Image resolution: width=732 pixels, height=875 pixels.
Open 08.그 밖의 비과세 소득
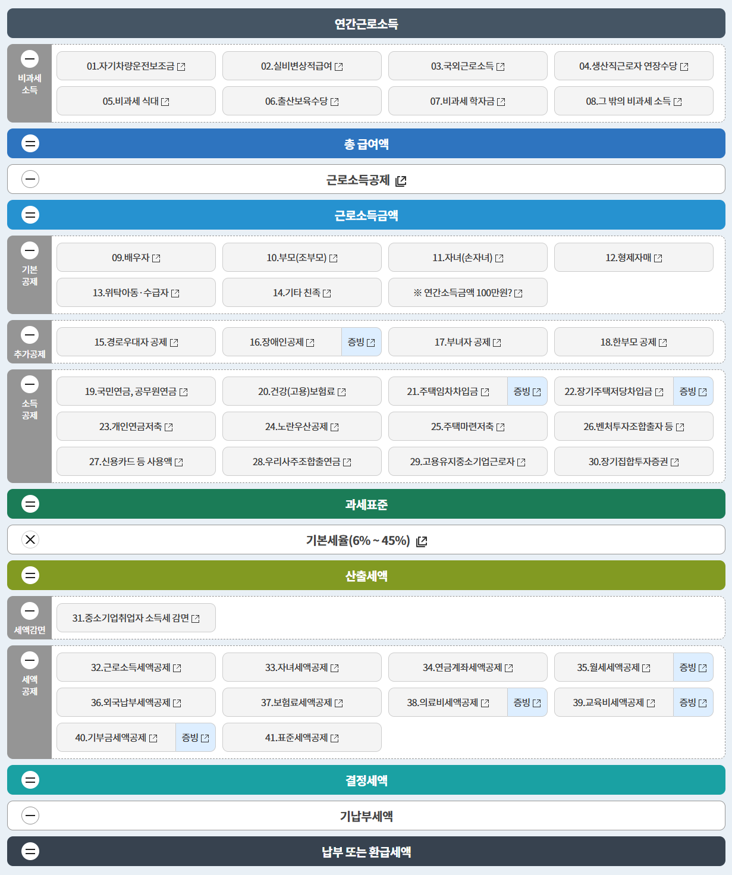pos(634,101)
